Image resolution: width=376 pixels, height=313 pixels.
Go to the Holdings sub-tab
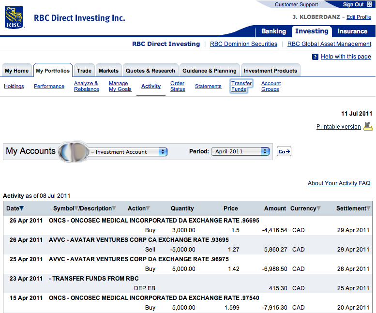(x=14, y=86)
